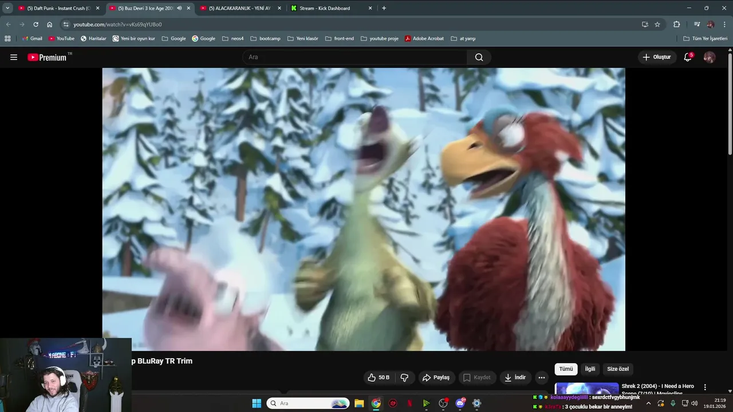Image resolution: width=733 pixels, height=412 pixels.
Task: Click the YouTube Ara search field
Action: click(x=355, y=57)
